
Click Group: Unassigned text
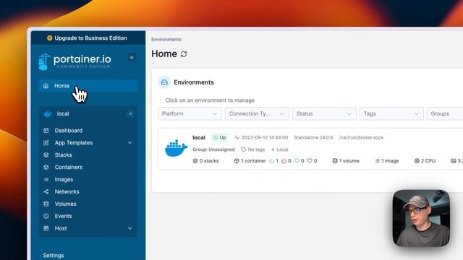[x=213, y=149]
